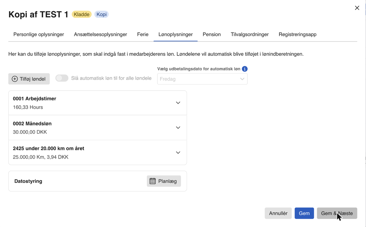Save with the Gem button
Image resolution: width=366 pixels, height=227 pixels.
(x=304, y=213)
